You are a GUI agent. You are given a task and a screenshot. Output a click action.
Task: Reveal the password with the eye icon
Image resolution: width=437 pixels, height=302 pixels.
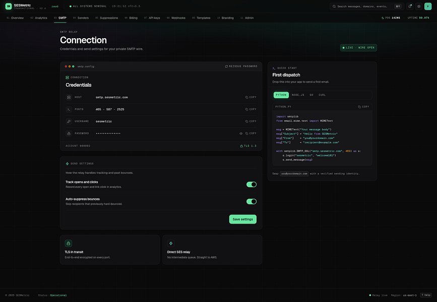tap(241, 133)
